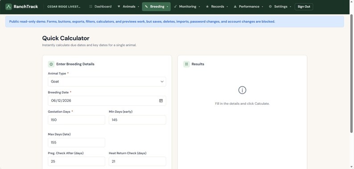This screenshot has width=354, height=169.
Task: Click the Quick Calculator heading
Action: click(x=66, y=38)
